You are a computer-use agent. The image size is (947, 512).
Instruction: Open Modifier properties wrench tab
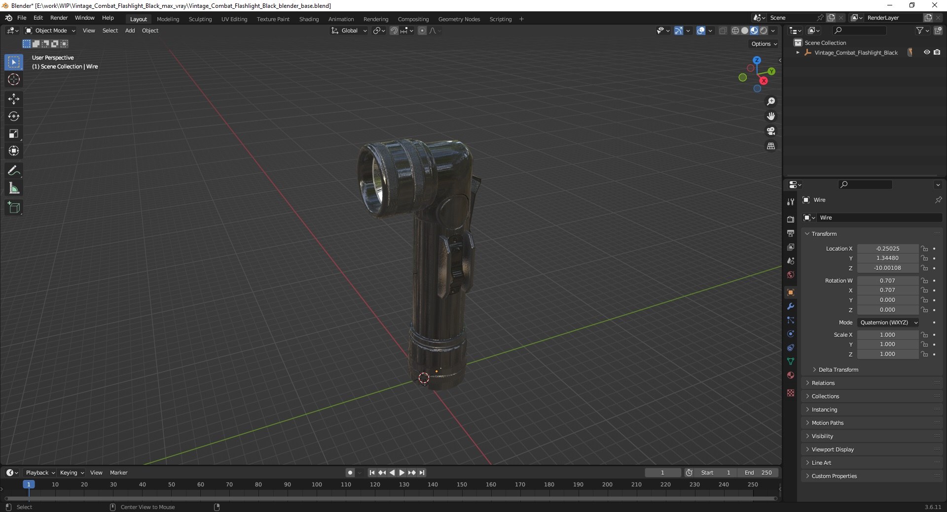pos(791,306)
